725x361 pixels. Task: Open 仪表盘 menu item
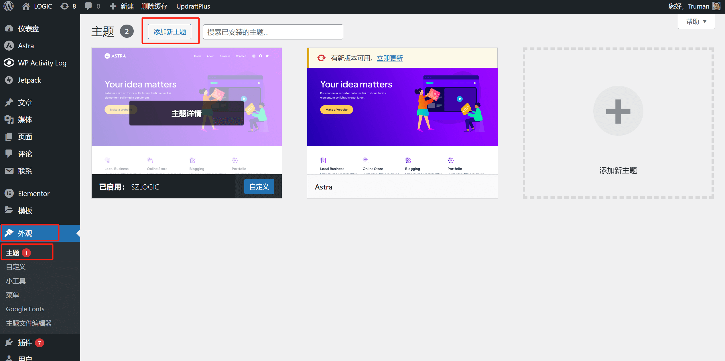point(40,29)
